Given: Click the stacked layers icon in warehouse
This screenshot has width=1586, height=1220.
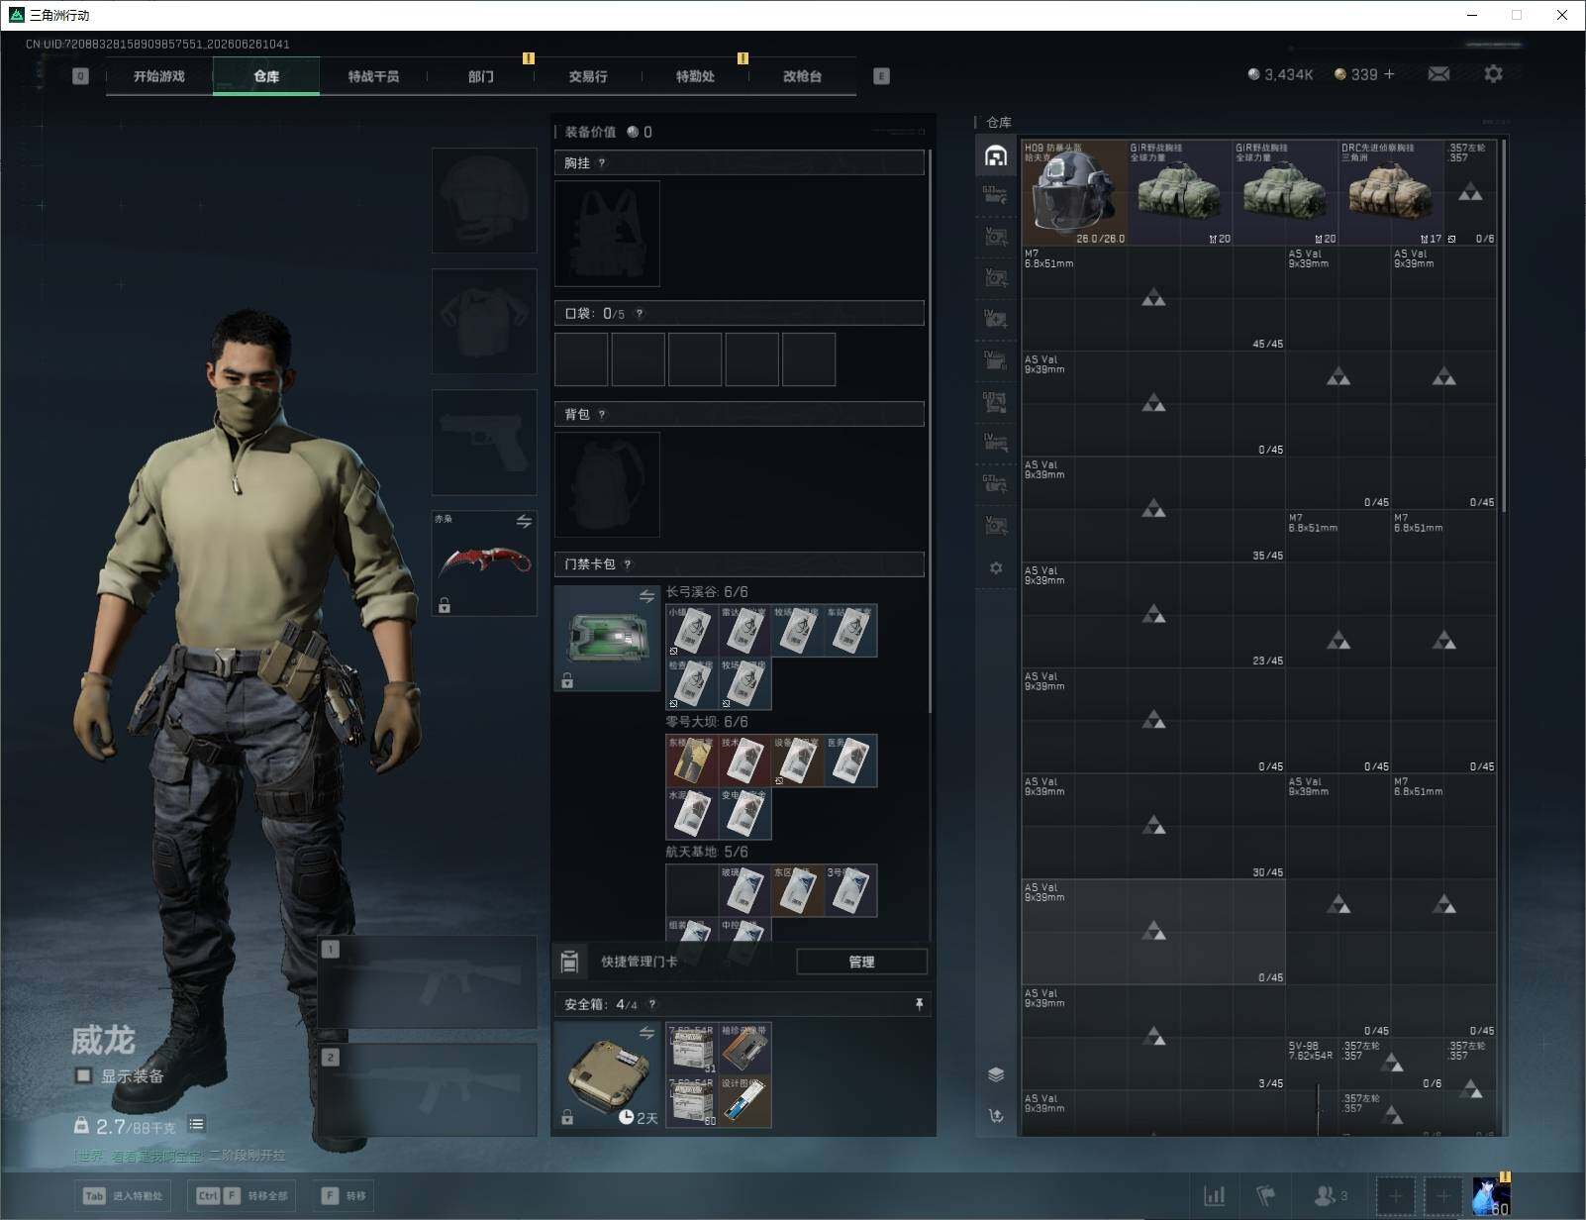Looking at the screenshot, I should pos(996,1074).
